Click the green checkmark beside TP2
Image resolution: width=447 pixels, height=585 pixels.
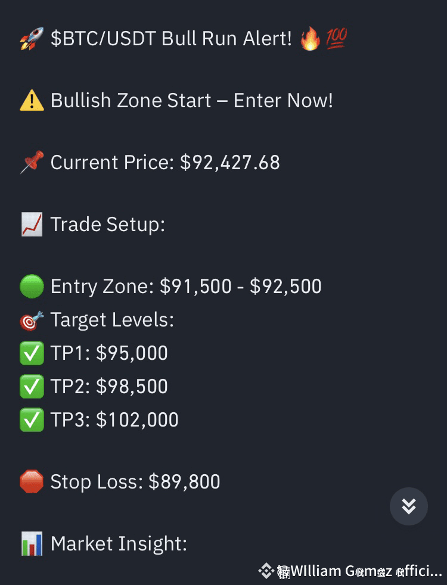coord(32,387)
